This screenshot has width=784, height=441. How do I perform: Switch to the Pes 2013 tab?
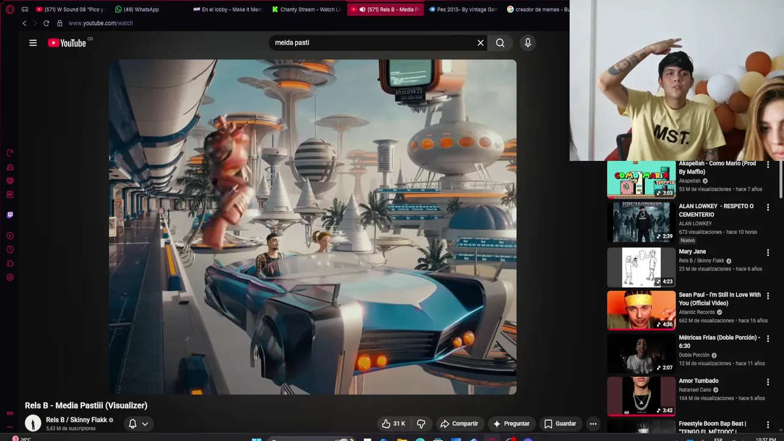[463, 9]
